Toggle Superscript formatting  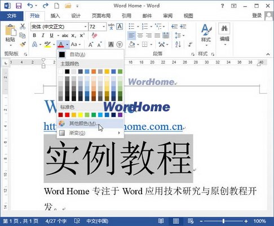[82, 36]
